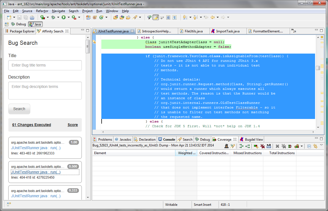Click the editor vertical scrollbar thumb
Viewport: 328px width, 211px height.
point(318,68)
